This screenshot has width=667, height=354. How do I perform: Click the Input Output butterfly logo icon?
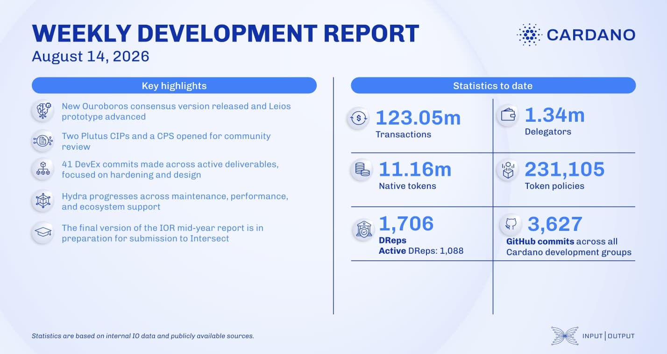[x=564, y=336]
